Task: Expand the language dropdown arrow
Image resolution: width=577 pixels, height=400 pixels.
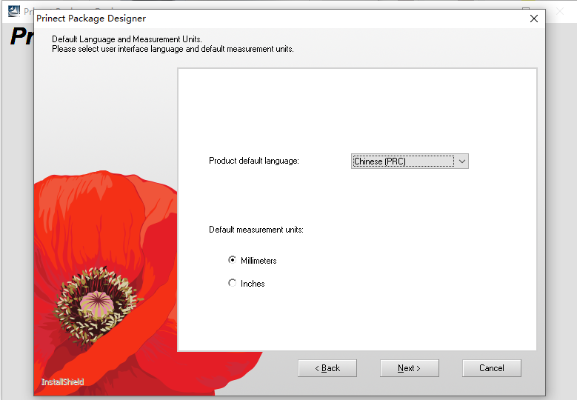Action: pyautogui.click(x=461, y=161)
